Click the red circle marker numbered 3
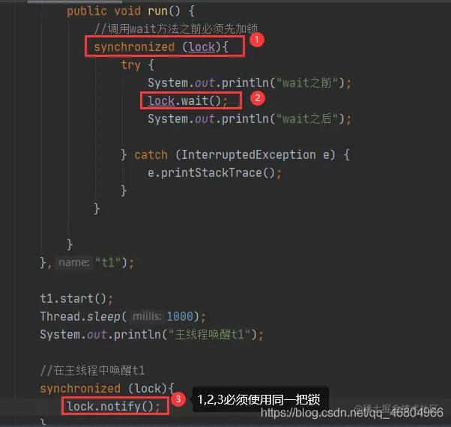The image size is (451, 427). [178, 399]
